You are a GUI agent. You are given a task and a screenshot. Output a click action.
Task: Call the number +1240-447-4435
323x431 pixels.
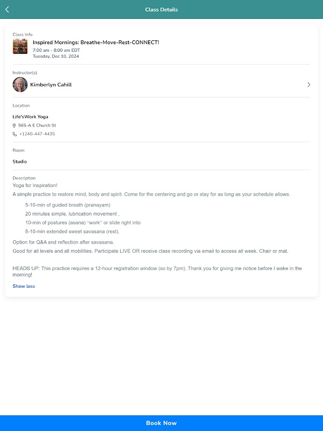pyautogui.click(x=37, y=134)
